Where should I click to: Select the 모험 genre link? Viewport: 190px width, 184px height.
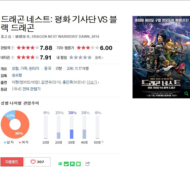15,68
